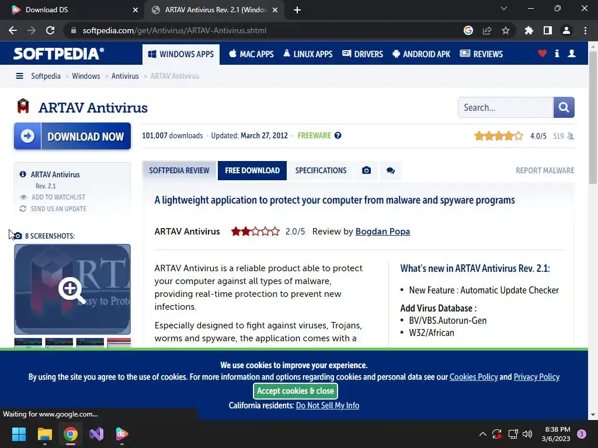The width and height of the screenshot is (598, 448).
Task: Click the Download Now button
Action: [x=72, y=136]
